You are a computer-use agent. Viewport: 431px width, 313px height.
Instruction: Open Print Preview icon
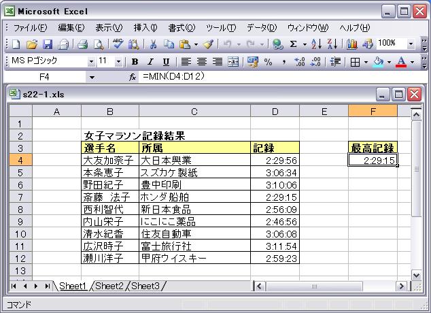tap(99, 44)
